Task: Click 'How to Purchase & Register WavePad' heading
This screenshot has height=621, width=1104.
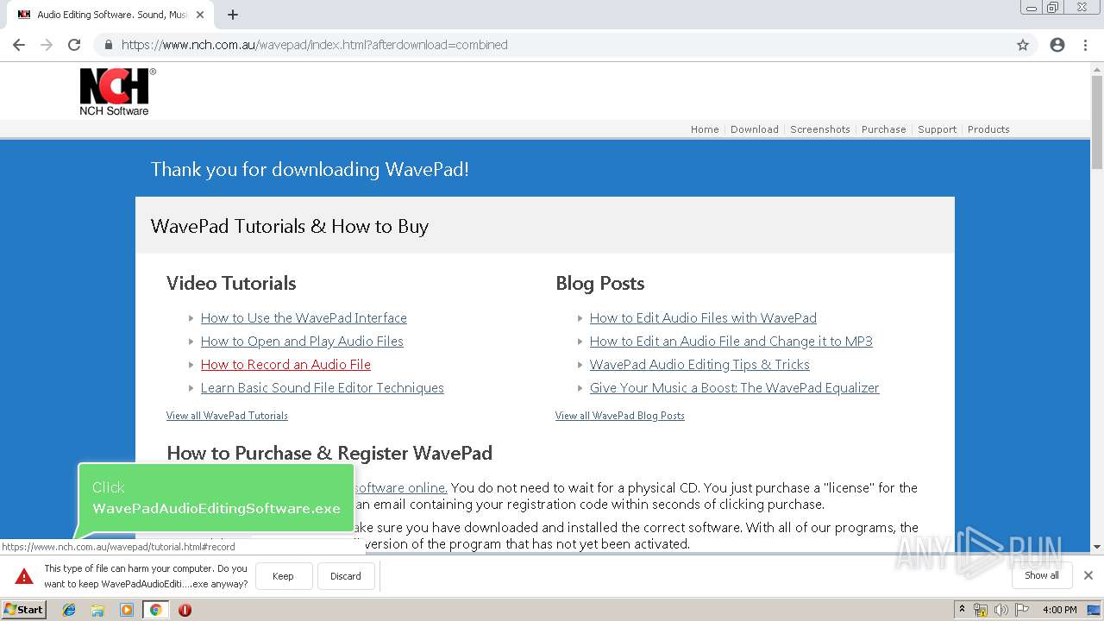Action: tap(329, 454)
